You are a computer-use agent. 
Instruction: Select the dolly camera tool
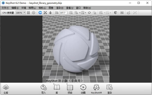point(50,13)
